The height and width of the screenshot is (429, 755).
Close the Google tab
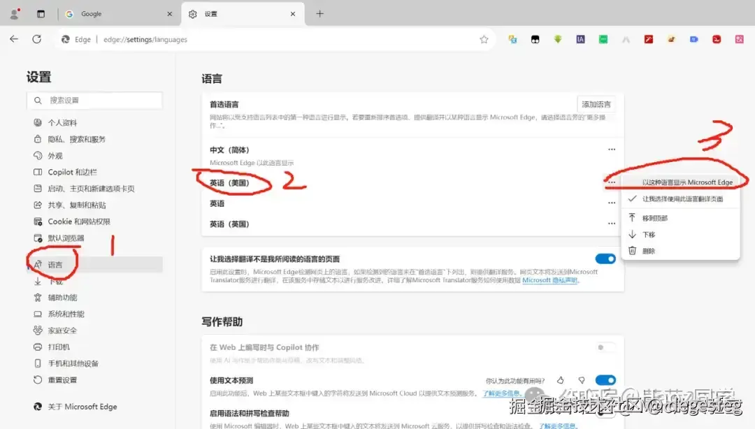pos(169,14)
